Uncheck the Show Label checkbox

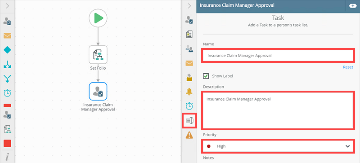(x=206, y=76)
